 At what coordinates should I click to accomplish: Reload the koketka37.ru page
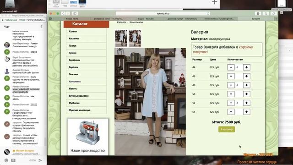coord(208,13)
